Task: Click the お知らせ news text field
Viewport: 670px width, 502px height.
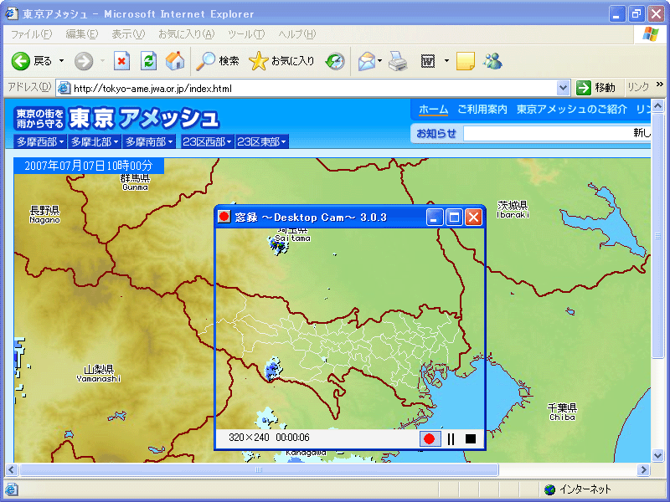Action: tap(557, 133)
